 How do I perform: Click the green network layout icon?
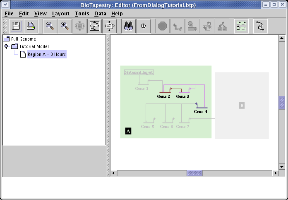tap(241, 26)
